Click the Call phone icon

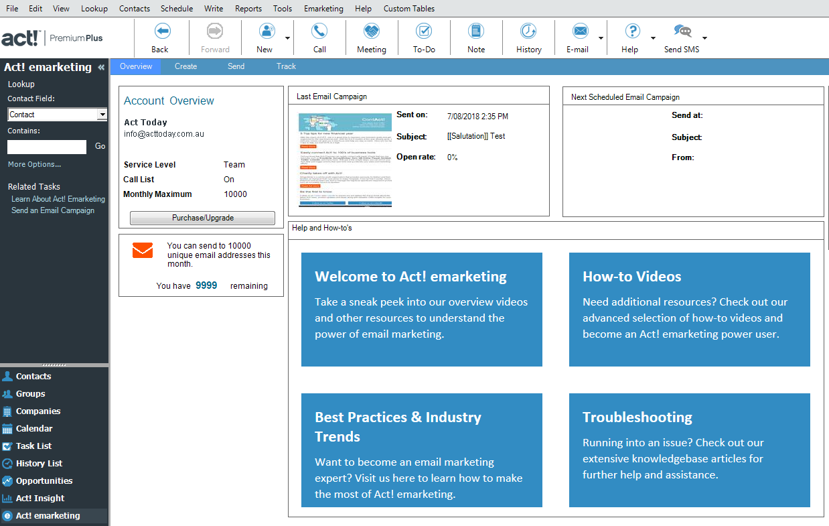pos(319,31)
